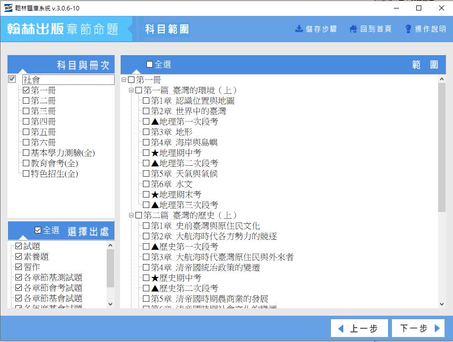Image resolution: width=453 pixels, height=342 pixels.
Task: Open 操作說明 instructions
Action: (426, 29)
